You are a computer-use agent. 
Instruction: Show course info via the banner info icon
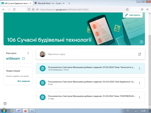(141, 42)
